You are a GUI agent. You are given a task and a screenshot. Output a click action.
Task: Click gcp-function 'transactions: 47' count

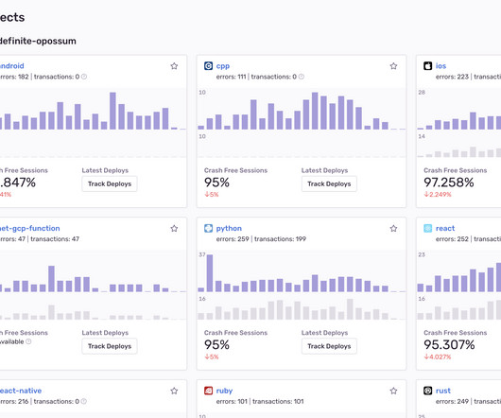pos(55,239)
